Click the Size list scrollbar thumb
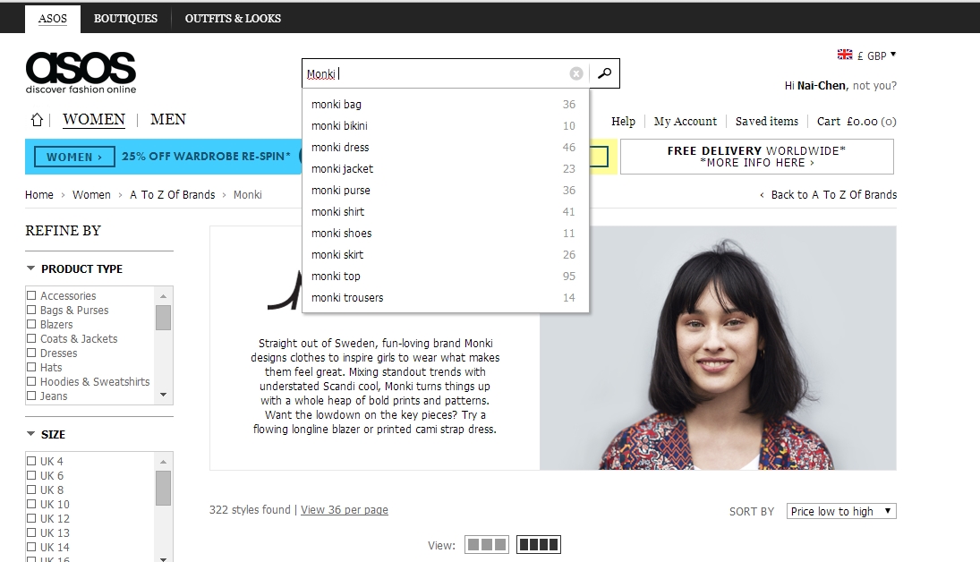The height and width of the screenshot is (562, 980). pyautogui.click(x=163, y=488)
